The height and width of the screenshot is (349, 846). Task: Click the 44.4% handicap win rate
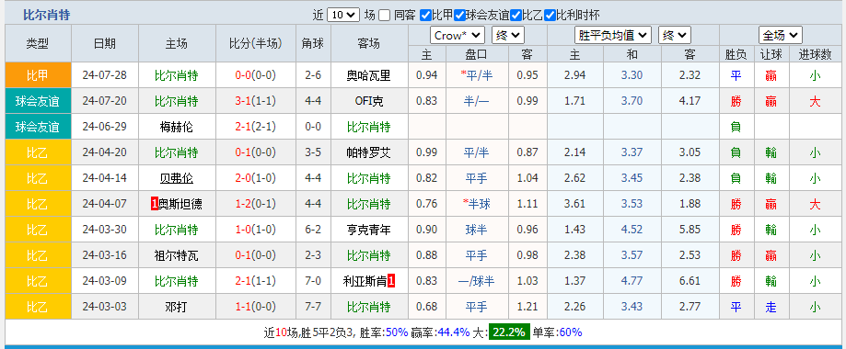pos(454,332)
